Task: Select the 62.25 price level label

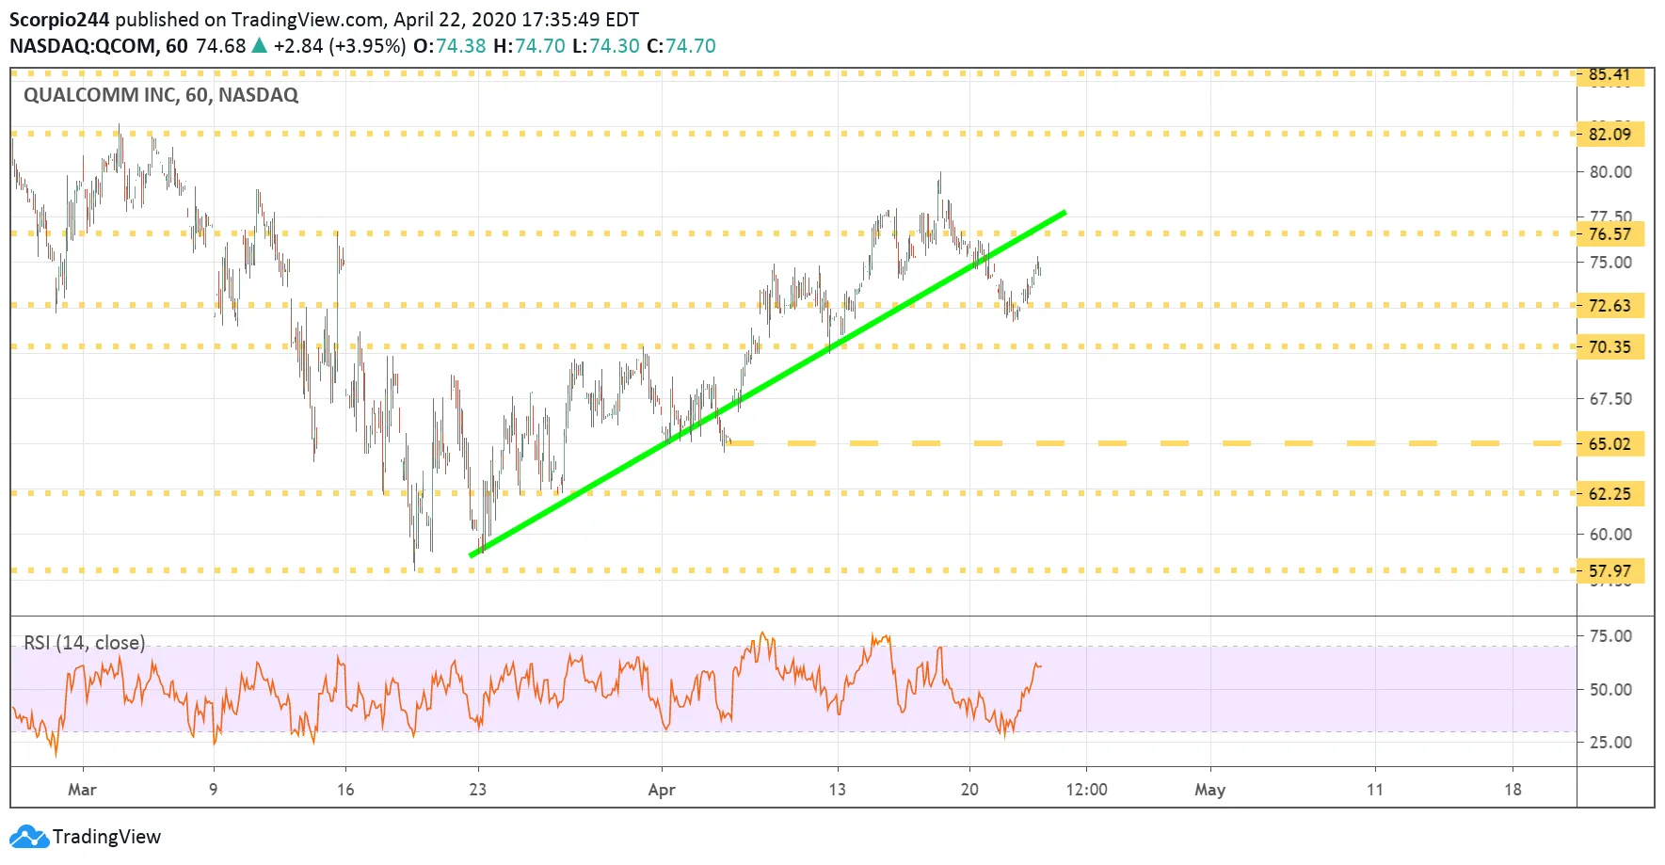Action: coord(1611,493)
